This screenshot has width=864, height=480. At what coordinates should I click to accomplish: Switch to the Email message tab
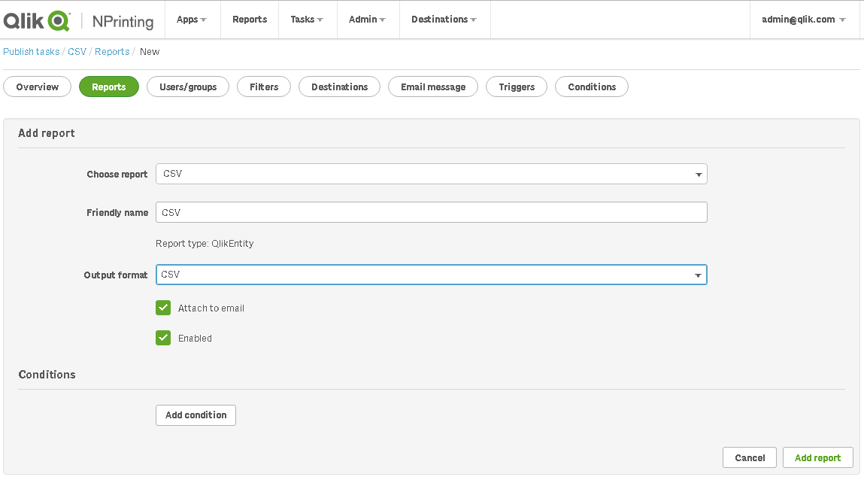coord(433,87)
